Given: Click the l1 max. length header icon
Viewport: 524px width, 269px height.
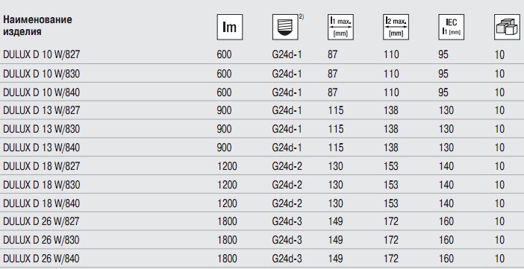Looking at the screenshot, I should (x=340, y=27).
